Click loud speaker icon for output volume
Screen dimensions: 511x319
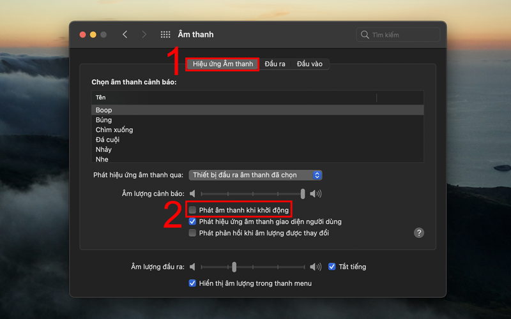click(x=316, y=267)
